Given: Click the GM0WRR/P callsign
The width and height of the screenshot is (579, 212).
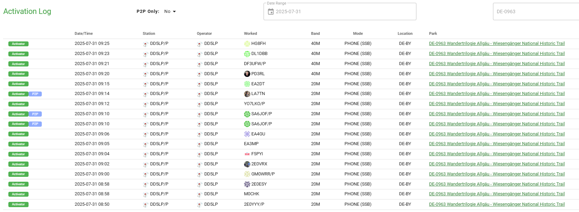Looking at the screenshot, I should (x=263, y=174).
